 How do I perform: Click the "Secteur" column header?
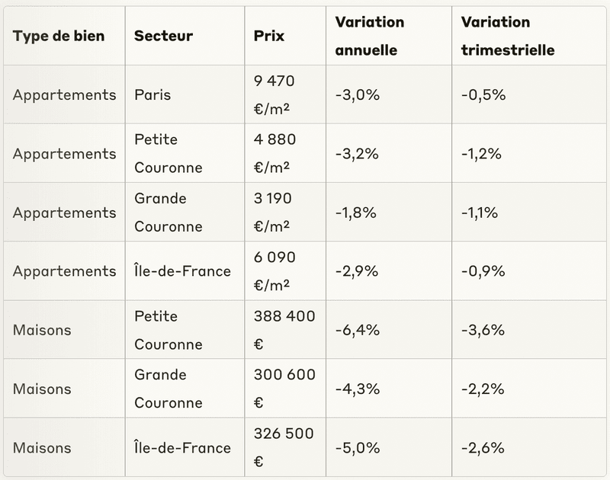[x=163, y=36]
